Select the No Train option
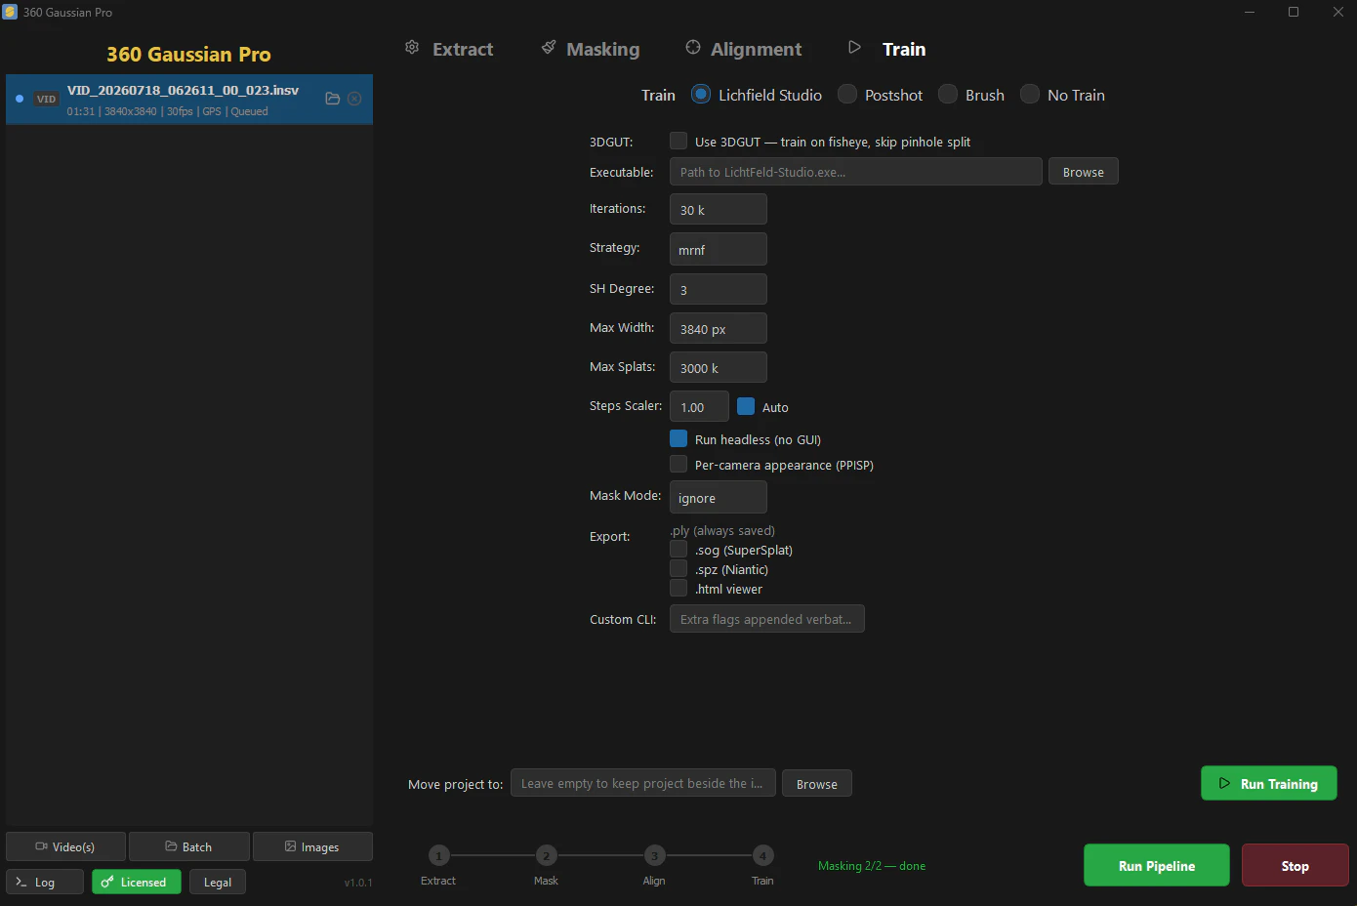The height and width of the screenshot is (906, 1357). [x=1030, y=95]
